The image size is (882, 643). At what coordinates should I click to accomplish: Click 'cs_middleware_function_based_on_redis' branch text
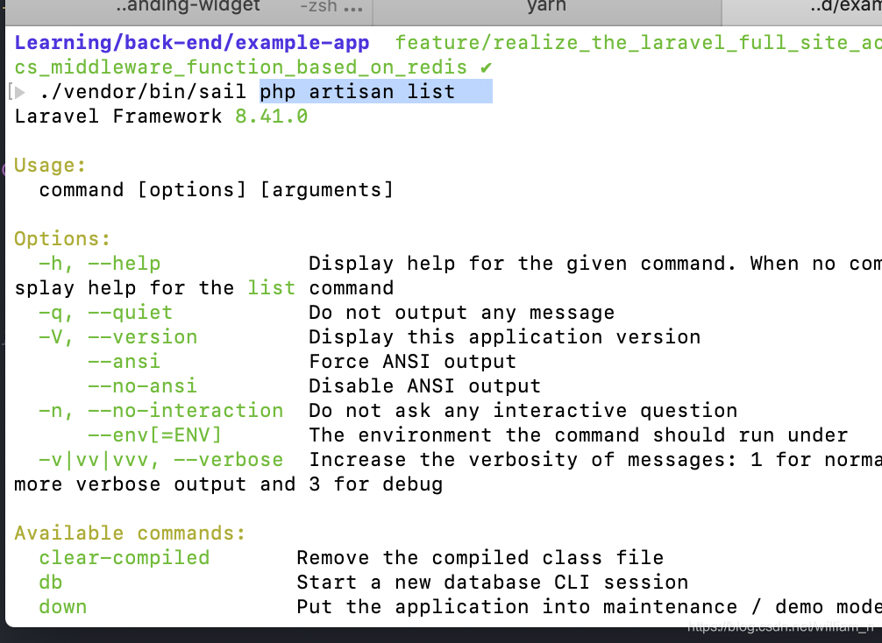241,67
